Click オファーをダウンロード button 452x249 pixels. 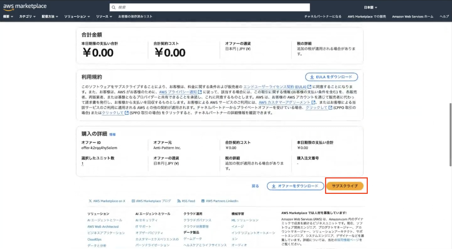(x=295, y=186)
